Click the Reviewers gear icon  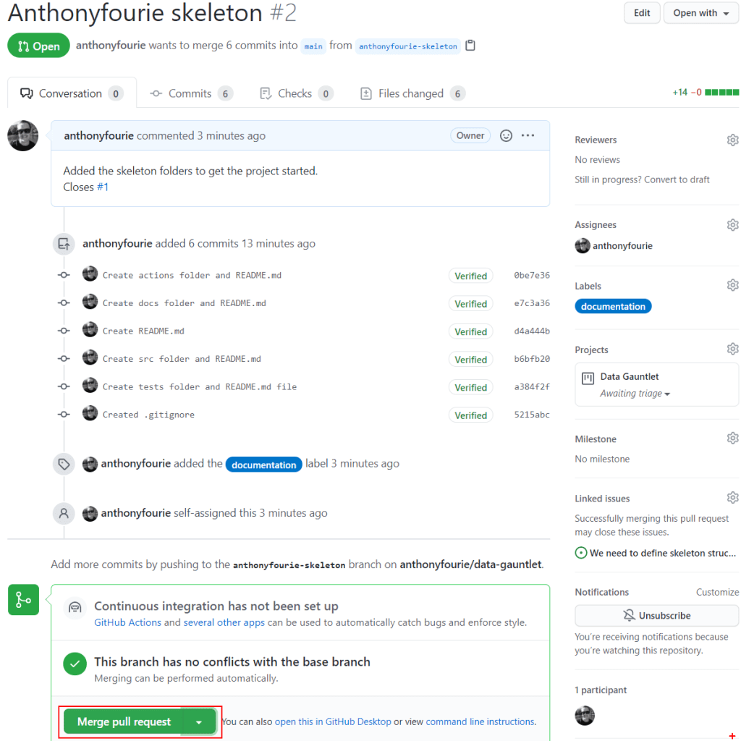[x=732, y=140]
